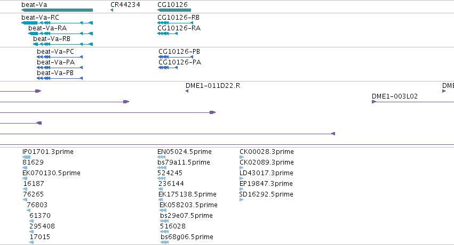The width and height of the screenshot is (454, 245).
Task: Click the CG10126-PA protein feature
Action: (x=180, y=62)
